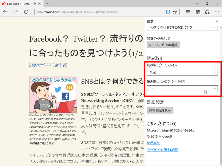Open a new tab with plus button
This screenshot has width=222, height=166.
click(x=47, y=4)
